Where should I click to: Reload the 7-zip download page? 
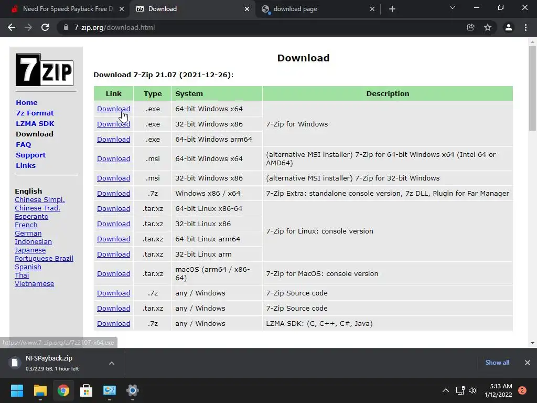click(x=45, y=27)
